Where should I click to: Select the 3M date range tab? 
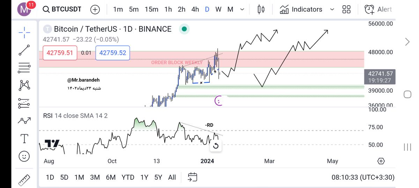point(95,178)
